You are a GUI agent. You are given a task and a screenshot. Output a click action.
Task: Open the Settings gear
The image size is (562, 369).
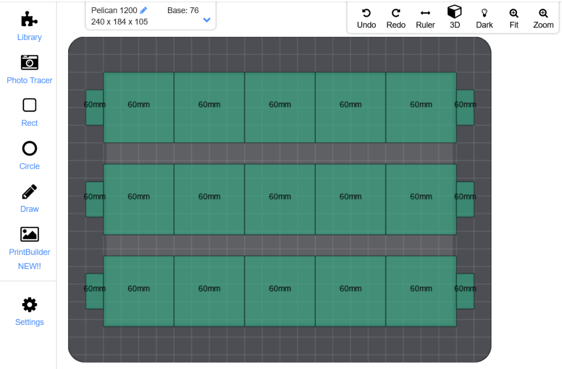[29, 305]
